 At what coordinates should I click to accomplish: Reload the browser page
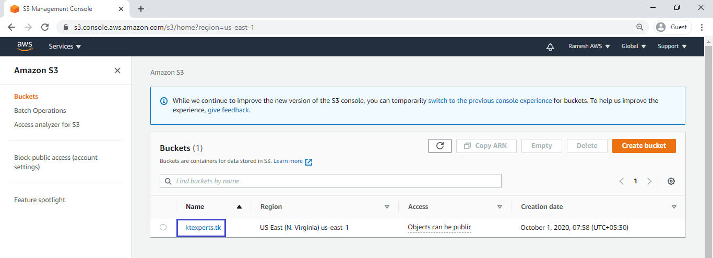45,27
